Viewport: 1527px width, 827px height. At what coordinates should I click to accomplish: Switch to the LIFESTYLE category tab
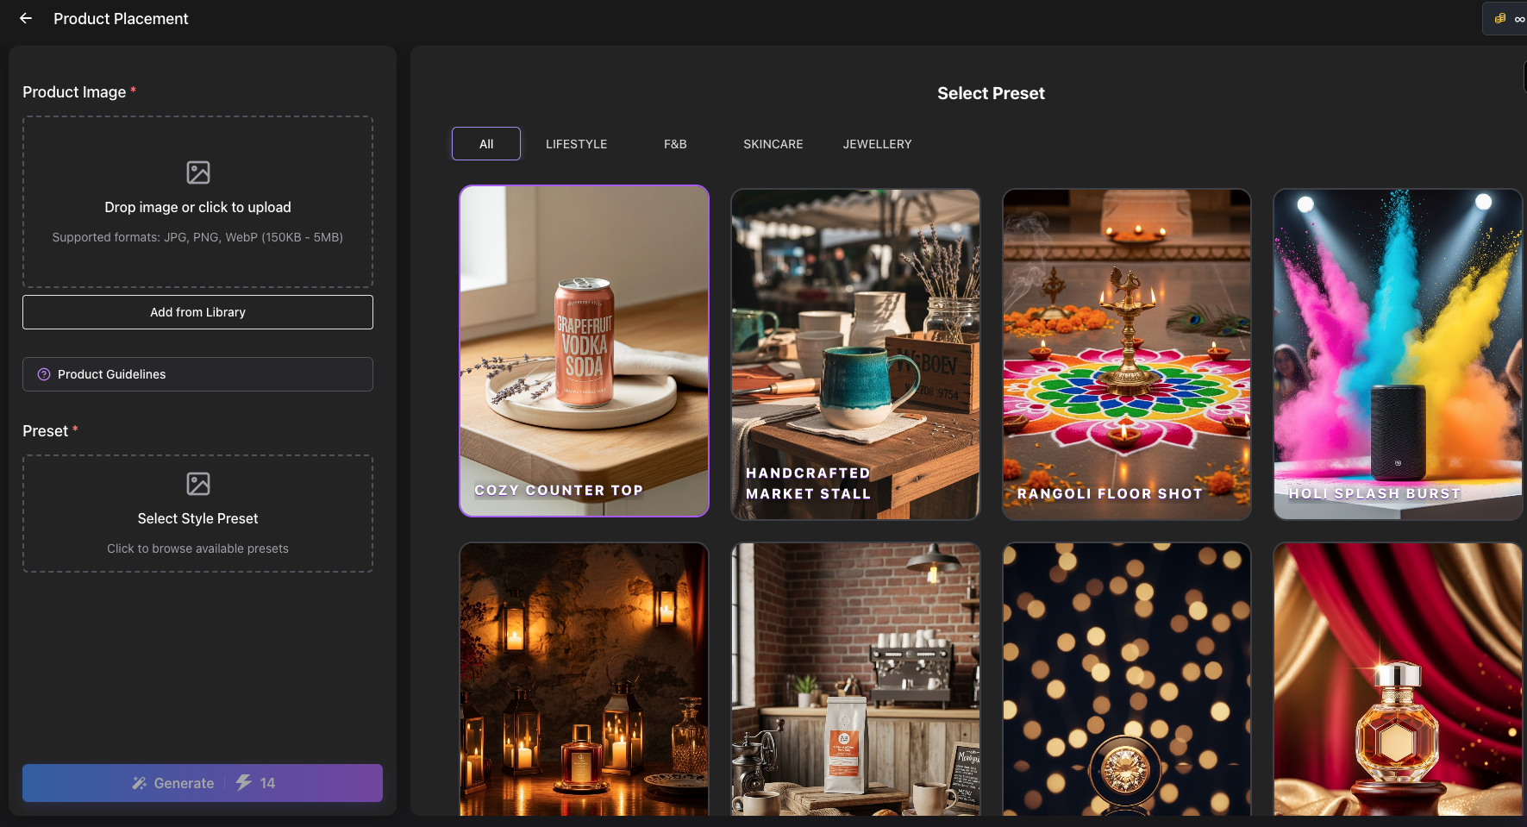coord(576,144)
